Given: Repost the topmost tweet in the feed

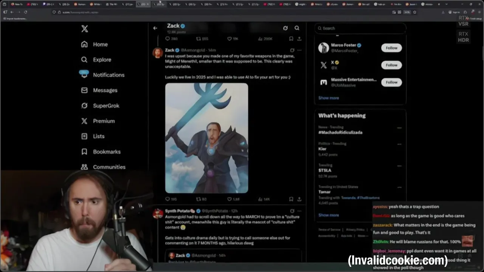Looking at the screenshot, I should click(x=199, y=39).
